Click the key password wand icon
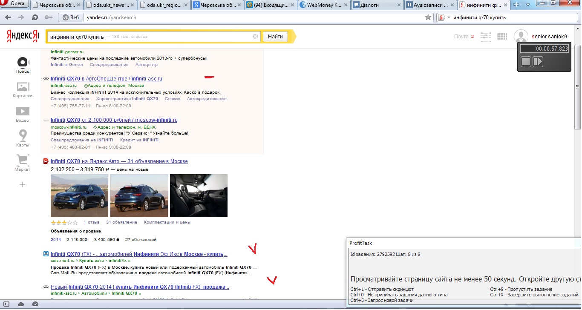Image resolution: width=582 pixels, height=310 pixels. 48,17
